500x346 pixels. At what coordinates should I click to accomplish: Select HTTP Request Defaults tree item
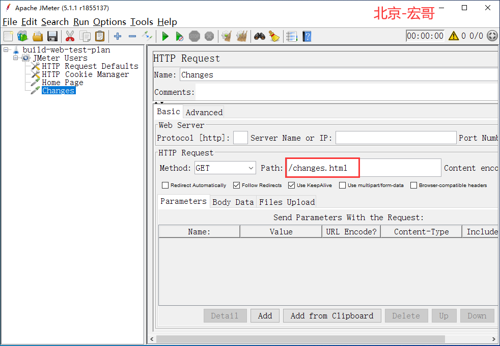(x=90, y=66)
